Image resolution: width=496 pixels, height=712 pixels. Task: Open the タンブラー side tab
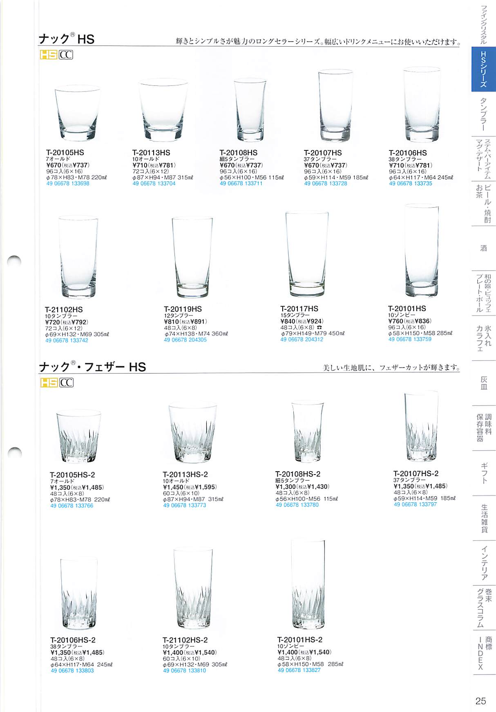click(x=483, y=114)
